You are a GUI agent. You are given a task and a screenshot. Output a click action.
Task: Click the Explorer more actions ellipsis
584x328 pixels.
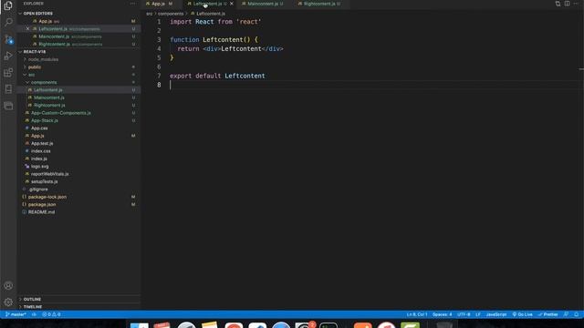pos(132,4)
